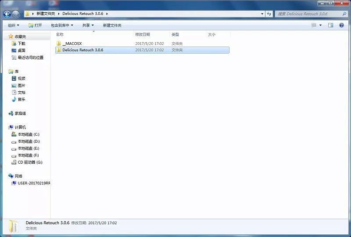Click the change view icon
The image size is (351, 237).
click(314, 25)
